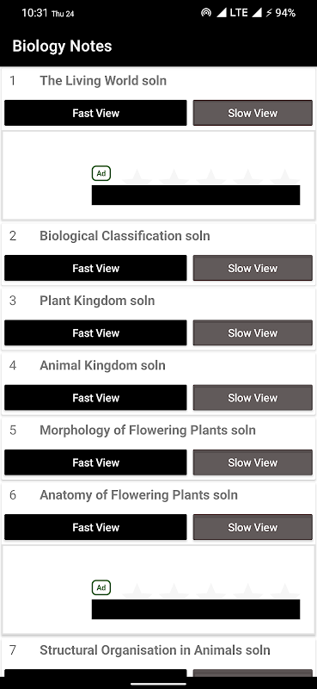The height and width of the screenshot is (689, 317).
Task: Tap the battery charging icon in status bar
Action: tap(268, 13)
